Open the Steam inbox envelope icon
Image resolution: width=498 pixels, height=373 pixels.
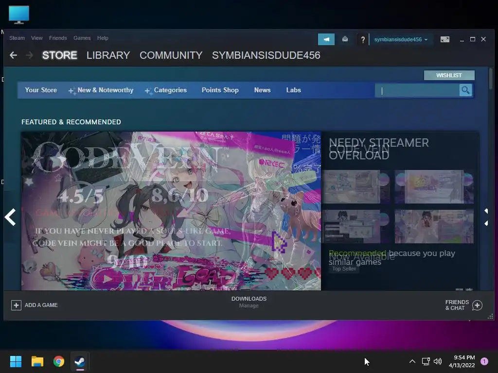pyautogui.click(x=345, y=39)
